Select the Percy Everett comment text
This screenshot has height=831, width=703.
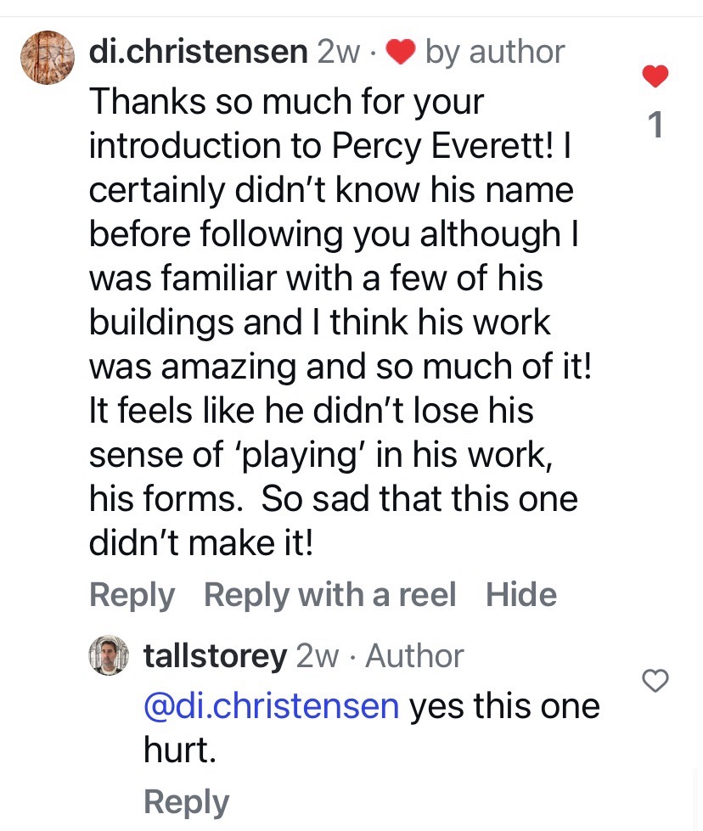pyautogui.click(x=331, y=323)
